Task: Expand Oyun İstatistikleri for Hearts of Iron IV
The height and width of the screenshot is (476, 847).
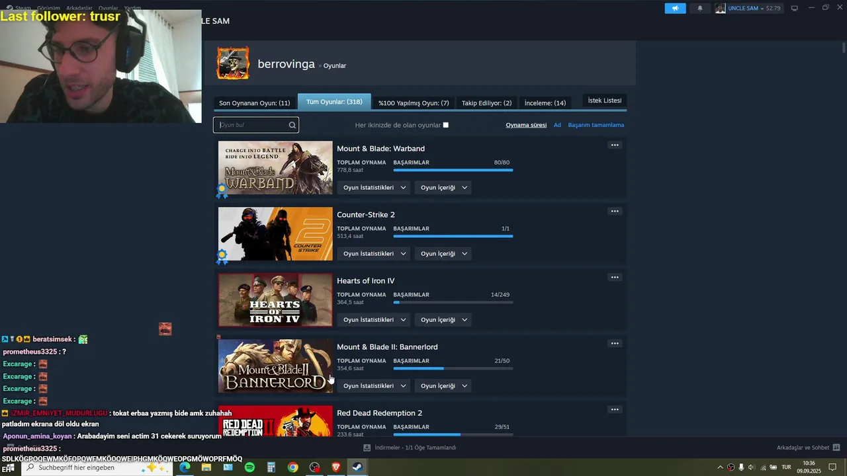Action: (x=374, y=320)
